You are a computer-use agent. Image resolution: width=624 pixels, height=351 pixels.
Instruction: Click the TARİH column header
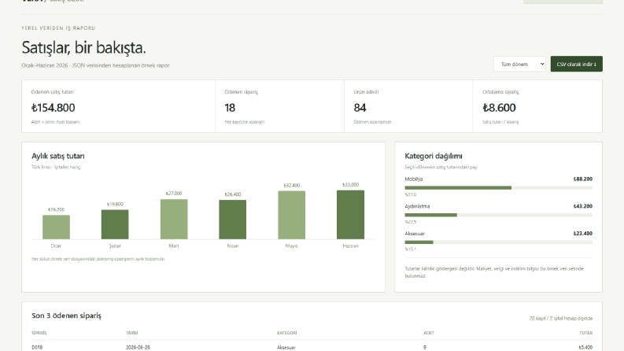(x=131, y=333)
